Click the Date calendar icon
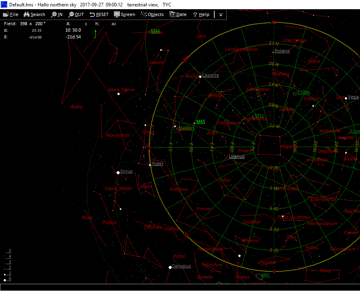This screenshot has height=291, width=360. tap(172, 14)
